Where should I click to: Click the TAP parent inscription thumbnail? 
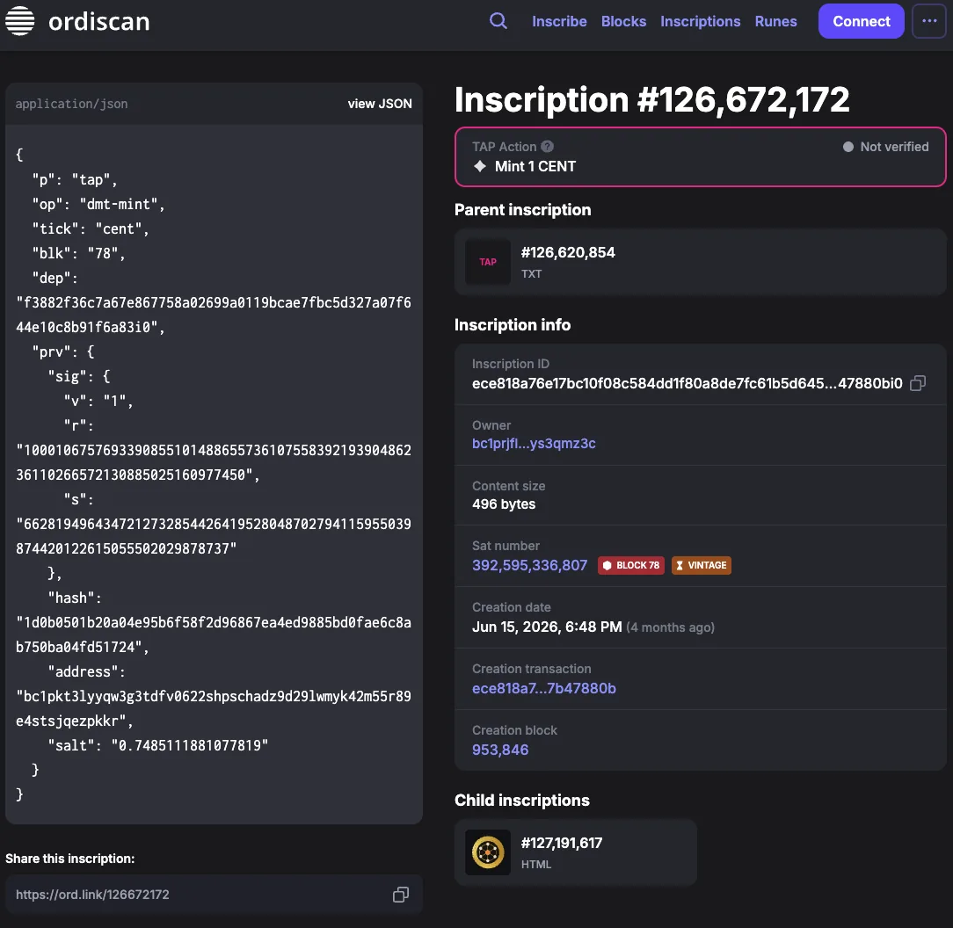(x=488, y=262)
